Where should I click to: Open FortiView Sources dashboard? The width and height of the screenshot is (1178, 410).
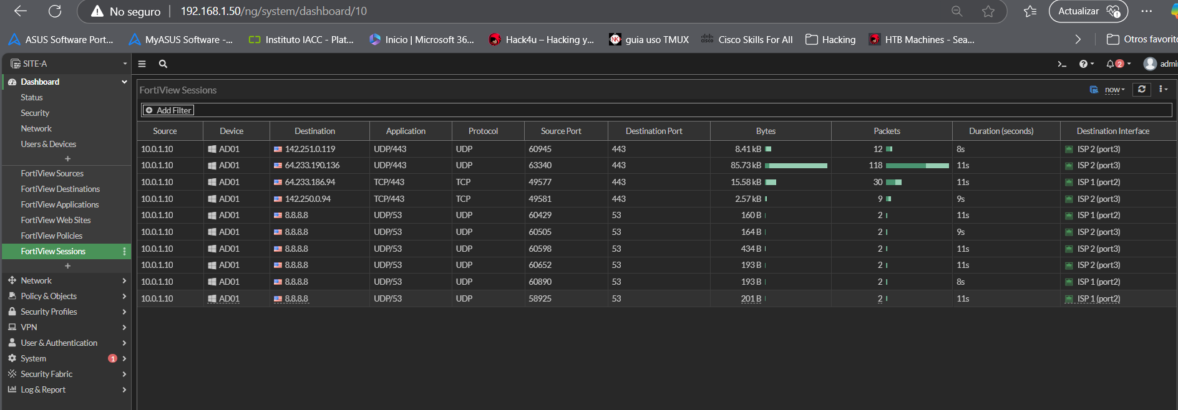click(x=52, y=173)
